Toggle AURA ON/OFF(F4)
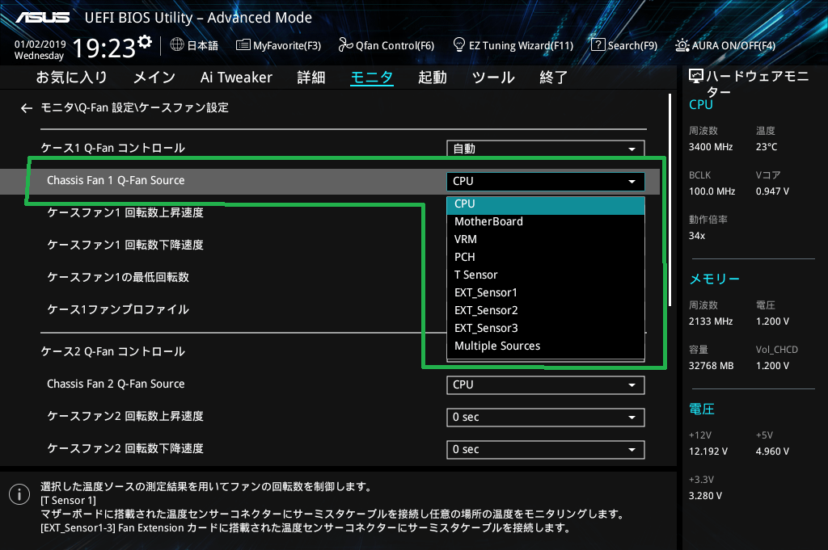This screenshot has width=828, height=550. (x=733, y=45)
